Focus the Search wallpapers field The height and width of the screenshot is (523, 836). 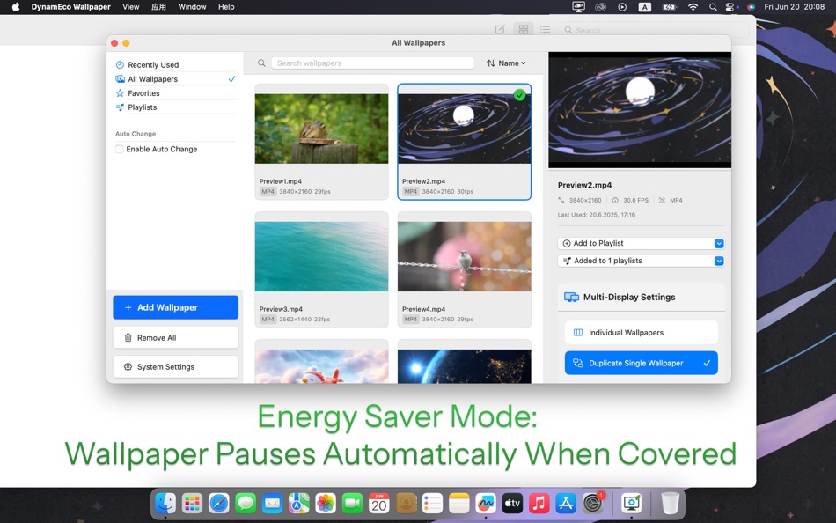[x=373, y=63]
